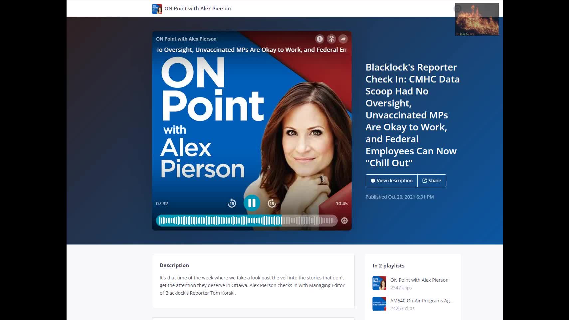Click the "2347 clips" count

[401, 288]
